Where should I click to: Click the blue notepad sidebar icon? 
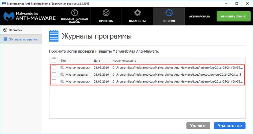tap(5, 39)
